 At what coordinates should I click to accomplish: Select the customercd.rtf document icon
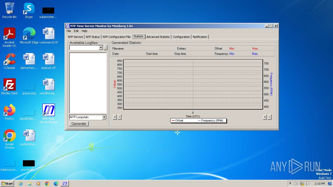[49, 36]
